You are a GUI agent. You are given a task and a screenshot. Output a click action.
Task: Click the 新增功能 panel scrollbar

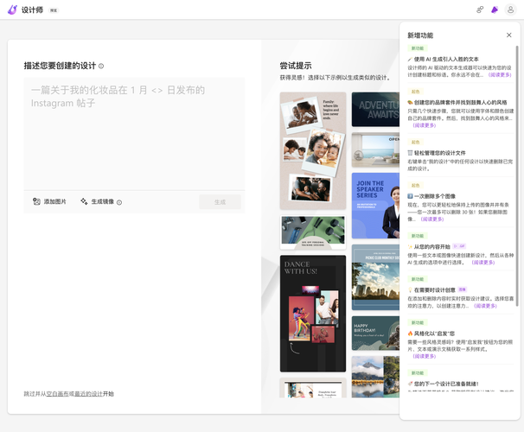[518, 173]
